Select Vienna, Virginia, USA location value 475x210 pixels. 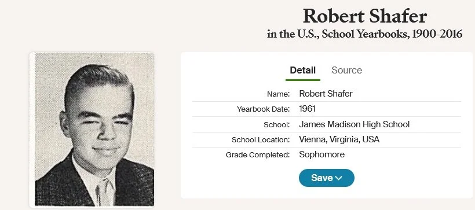(x=339, y=139)
